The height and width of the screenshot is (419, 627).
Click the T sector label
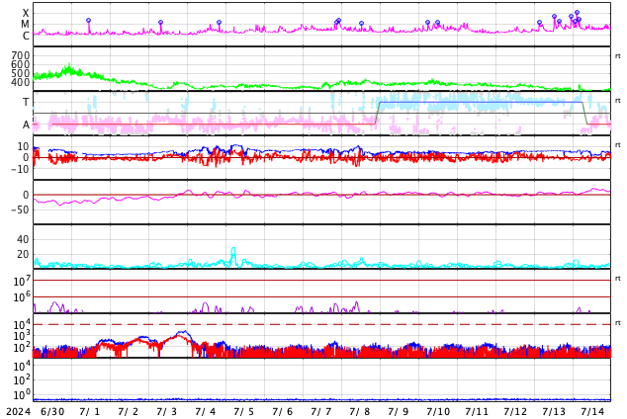coord(26,102)
